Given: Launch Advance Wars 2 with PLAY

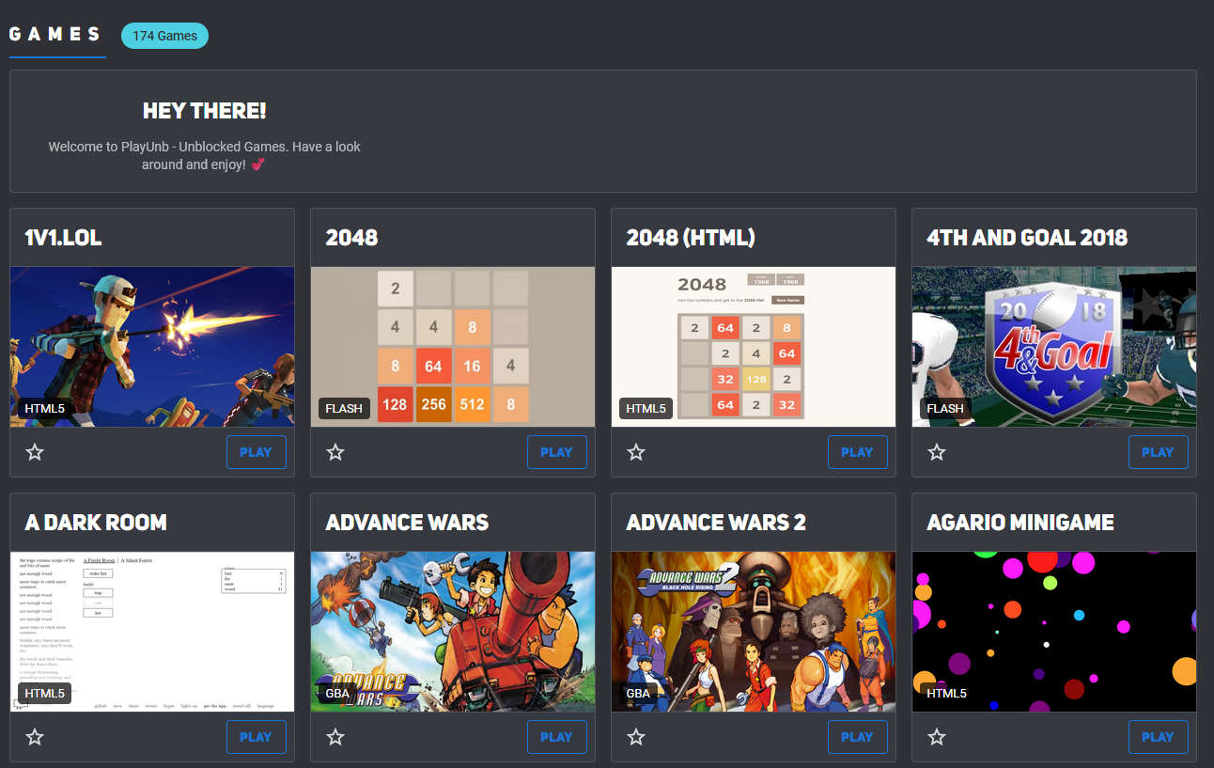Looking at the screenshot, I should [x=857, y=737].
